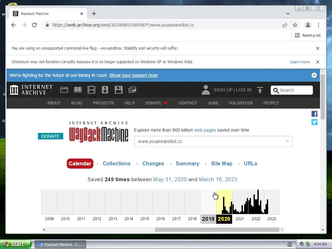Clear the Wayback URL field with X
The width and height of the screenshot is (332, 249).
point(287,141)
